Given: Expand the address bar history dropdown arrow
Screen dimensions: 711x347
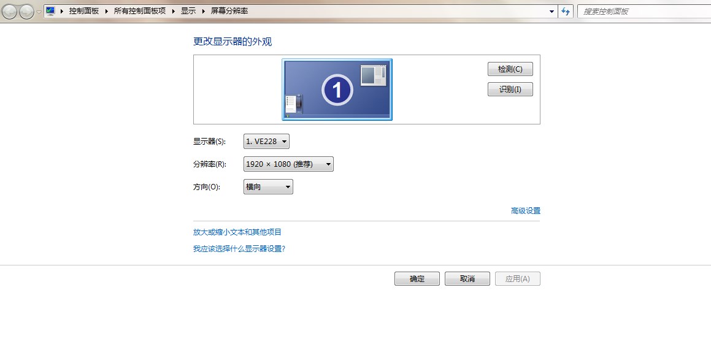Looking at the screenshot, I should pyautogui.click(x=552, y=12).
